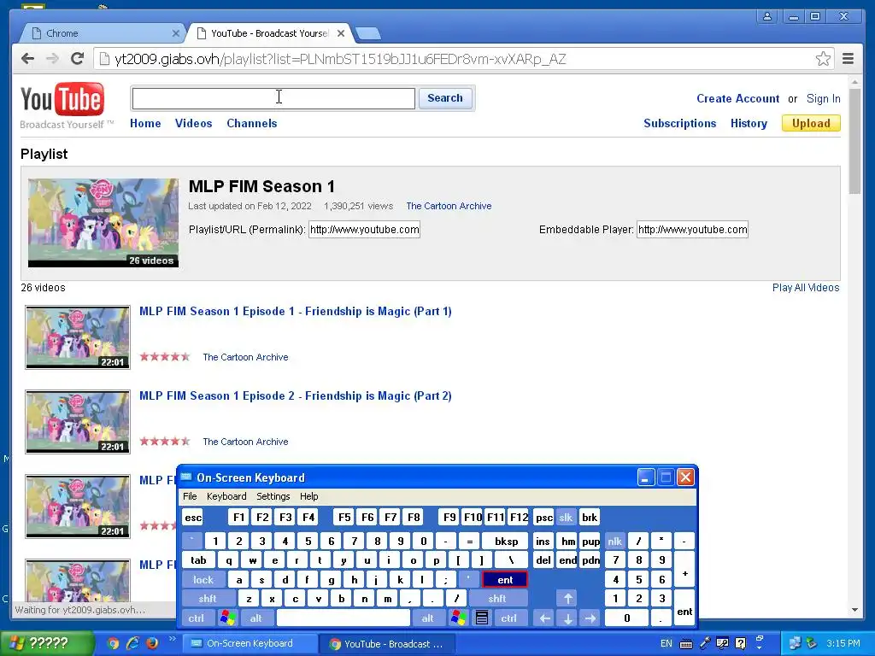Click the Episode 1 video thumbnail

click(78, 337)
